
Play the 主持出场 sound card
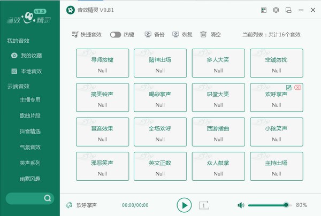point(277,166)
